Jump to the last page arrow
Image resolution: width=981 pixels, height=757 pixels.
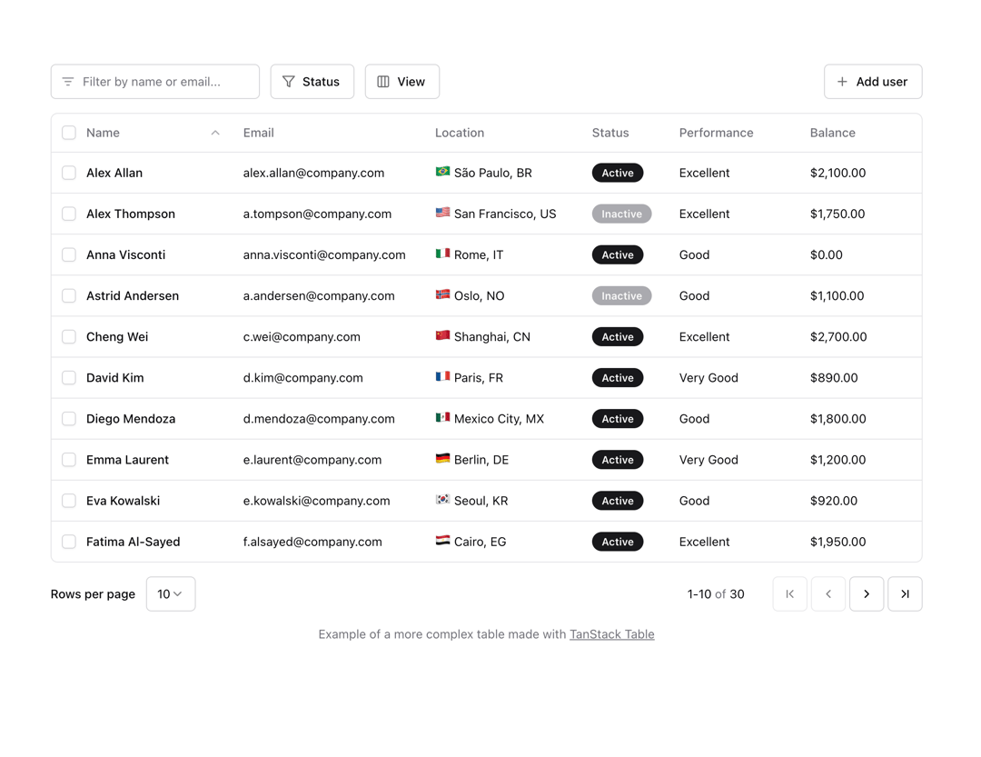[905, 593]
